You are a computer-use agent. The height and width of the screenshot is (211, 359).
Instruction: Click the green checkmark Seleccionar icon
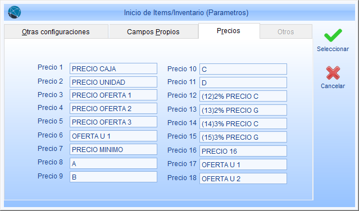click(x=333, y=35)
